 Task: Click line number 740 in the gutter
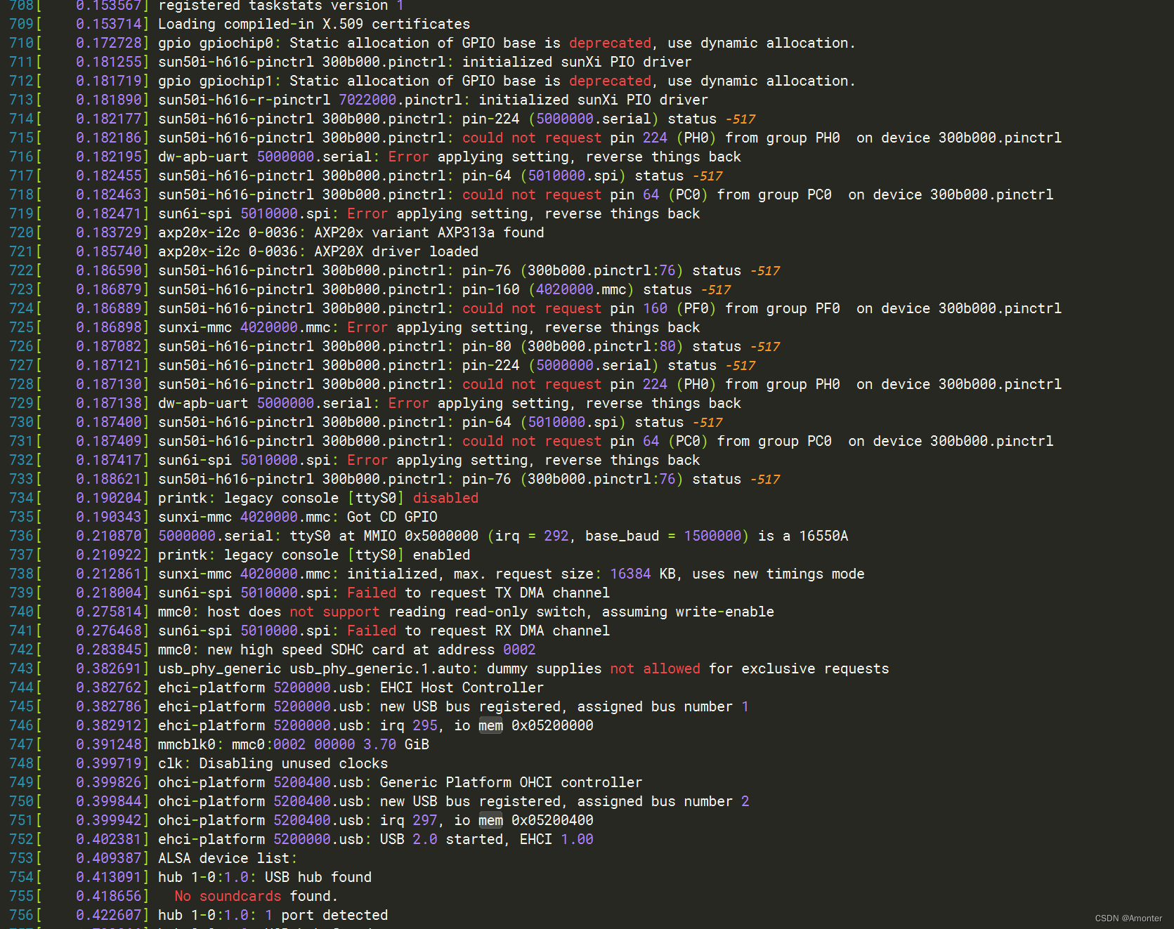[x=21, y=612]
